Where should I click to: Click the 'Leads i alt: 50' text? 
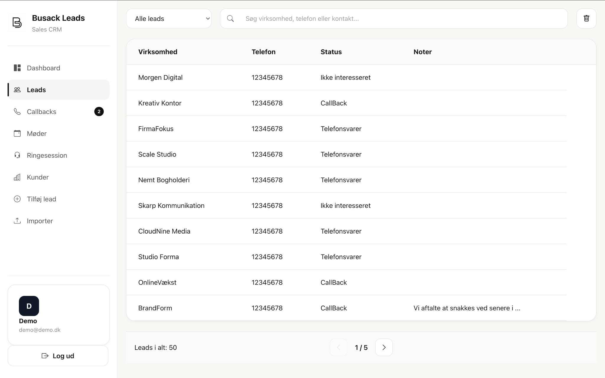(156, 348)
